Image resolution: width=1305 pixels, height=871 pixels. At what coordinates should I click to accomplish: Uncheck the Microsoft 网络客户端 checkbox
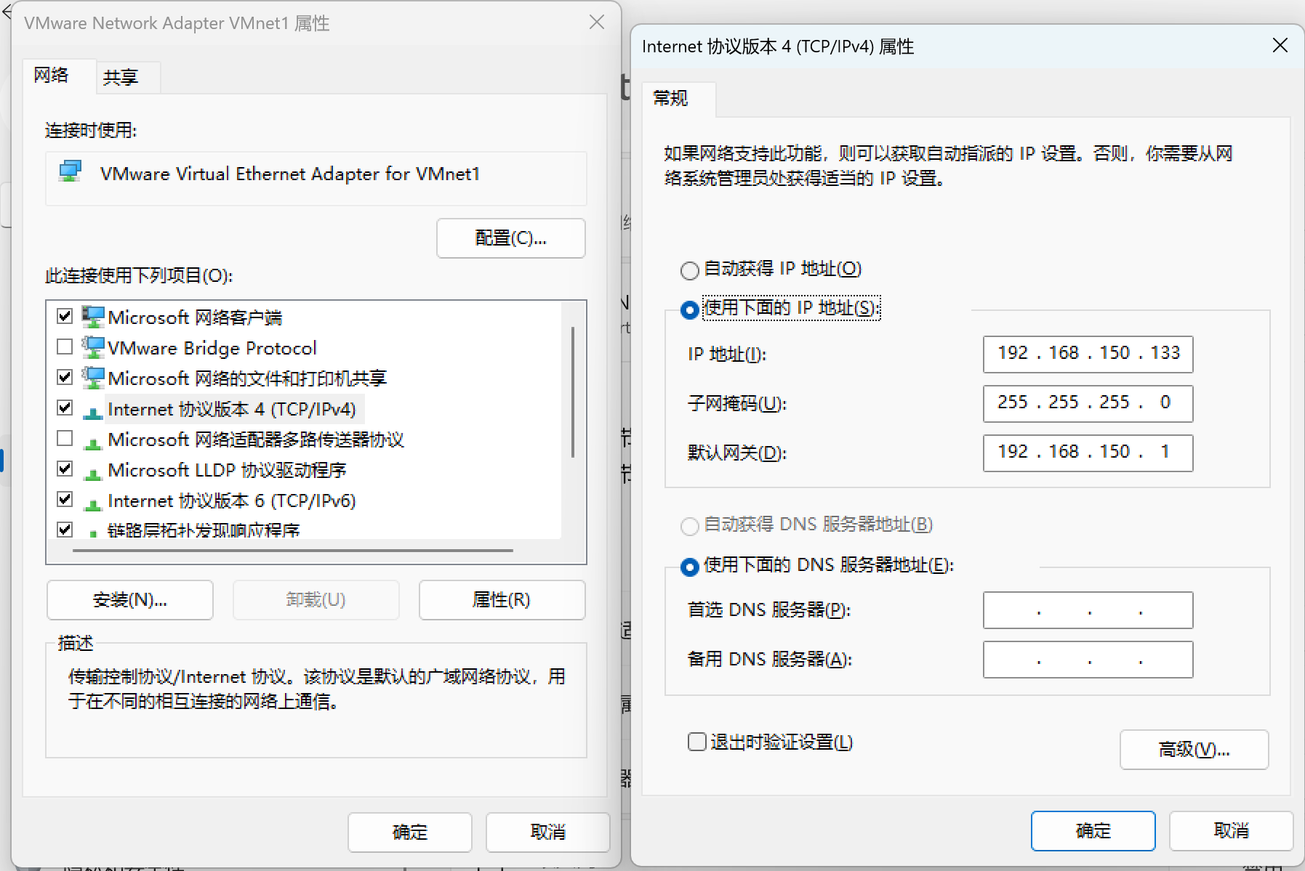pos(65,316)
